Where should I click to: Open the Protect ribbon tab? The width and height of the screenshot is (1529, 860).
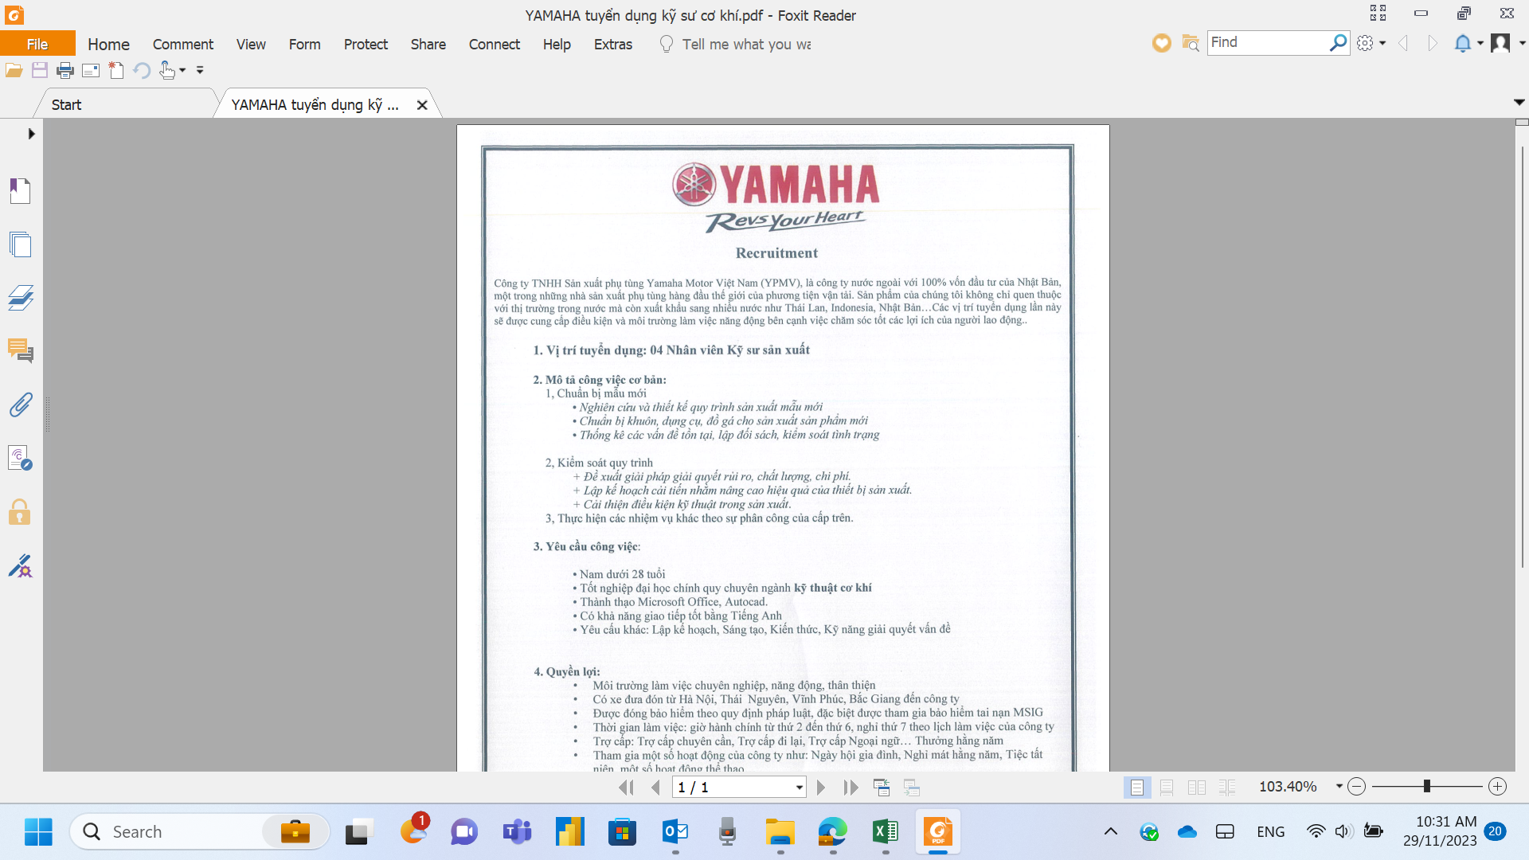point(366,44)
